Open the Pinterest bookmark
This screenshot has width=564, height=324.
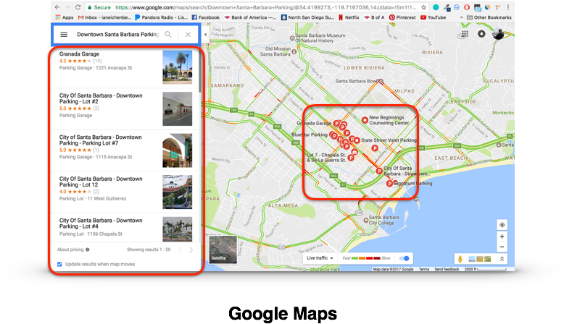(402, 17)
